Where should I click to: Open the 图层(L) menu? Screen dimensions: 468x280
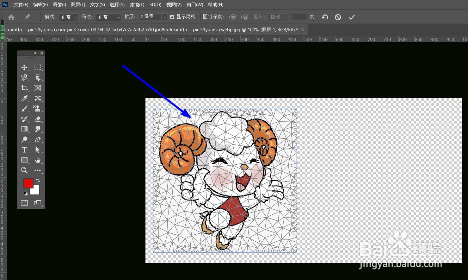(x=78, y=4)
